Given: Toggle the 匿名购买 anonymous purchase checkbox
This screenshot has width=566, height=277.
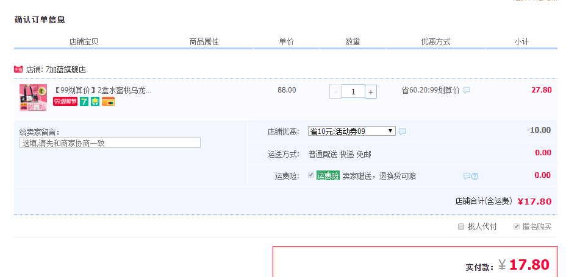Looking at the screenshot, I should click(x=517, y=226).
